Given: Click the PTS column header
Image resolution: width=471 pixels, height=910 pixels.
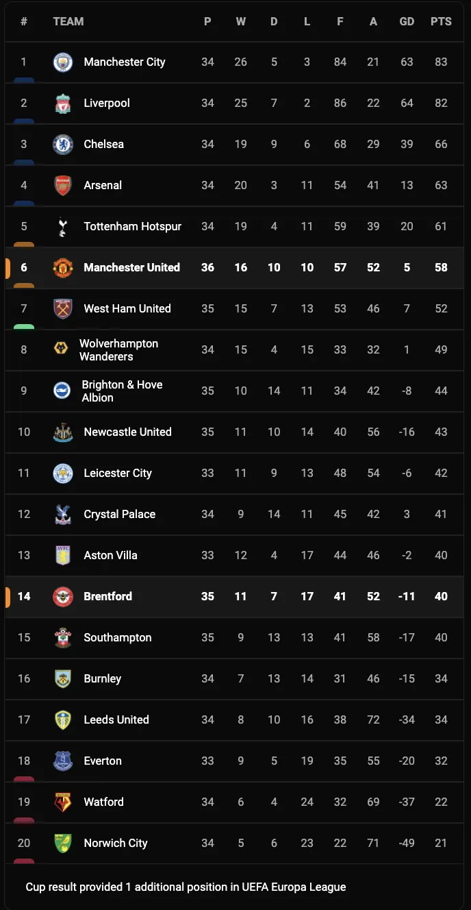Looking at the screenshot, I should [441, 22].
